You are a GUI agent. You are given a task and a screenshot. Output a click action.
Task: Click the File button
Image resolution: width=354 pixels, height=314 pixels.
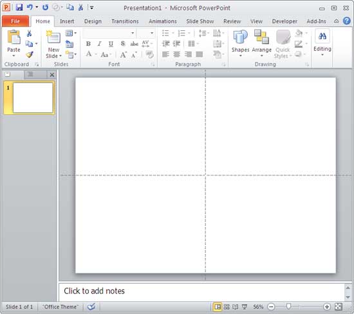pos(15,21)
